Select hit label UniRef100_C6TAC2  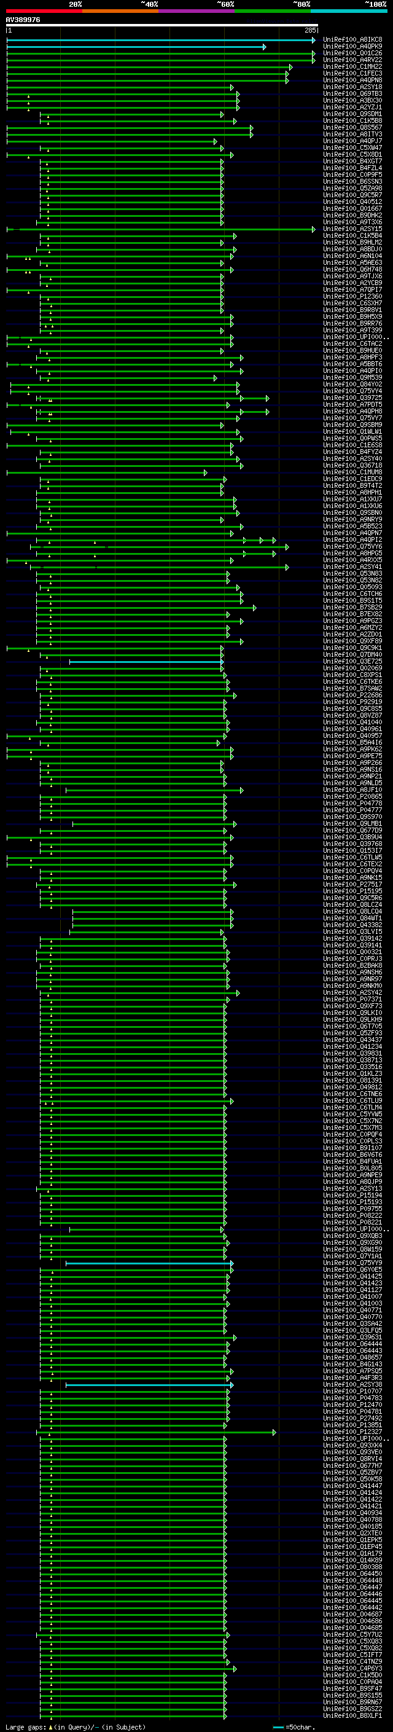pos(352,344)
